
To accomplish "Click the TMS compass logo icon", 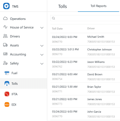I will pos(6,6).
